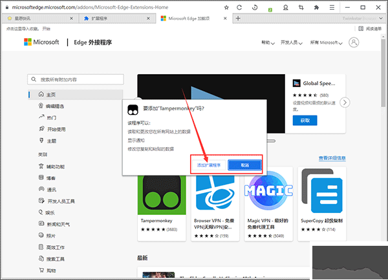Click the extension badge icon showing 2

coord(270,10)
